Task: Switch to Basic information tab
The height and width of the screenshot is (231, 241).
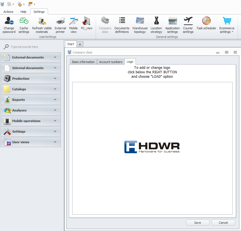Action: (83, 62)
